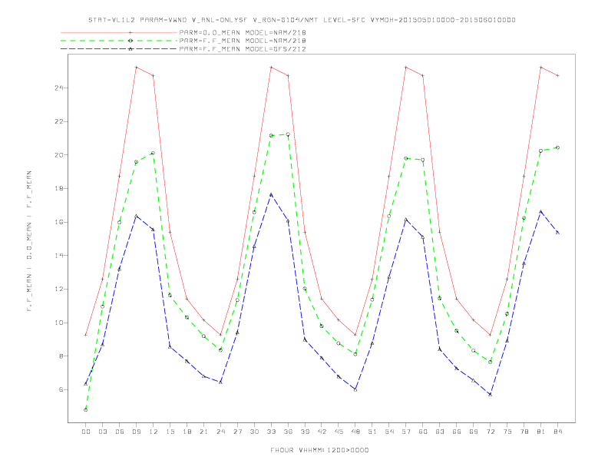Click x-axis tick label 00
Image resolution: width=608 pixels, height=470 pixels.
[x=86, y=432]
